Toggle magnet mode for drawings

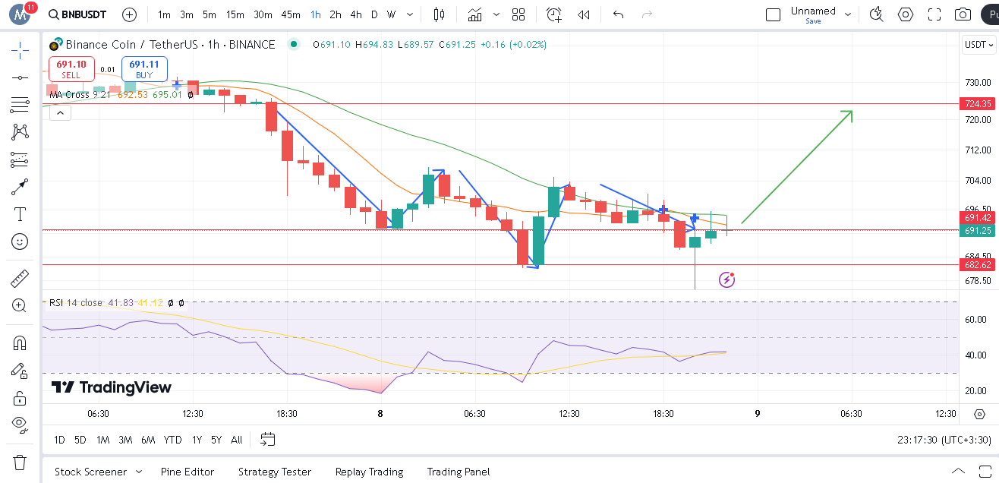20,343
